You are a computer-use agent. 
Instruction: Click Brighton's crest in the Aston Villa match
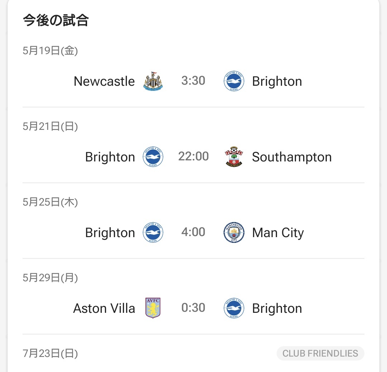(234, 308)
